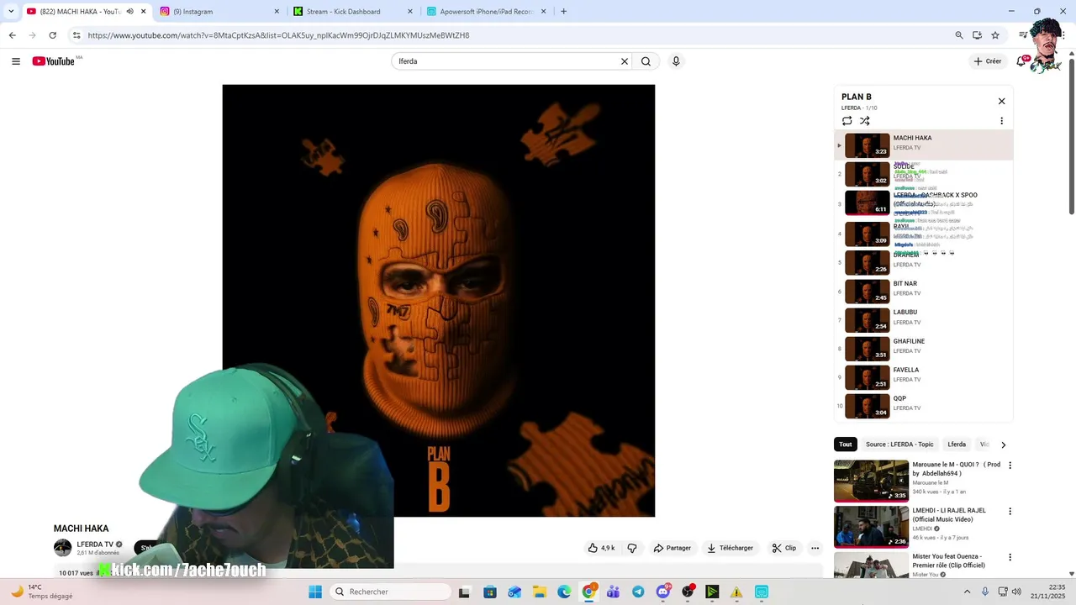Screen dimensions: 1076x605
Task: Close the PLAN B playlist panel
Action: point(1001,101)
